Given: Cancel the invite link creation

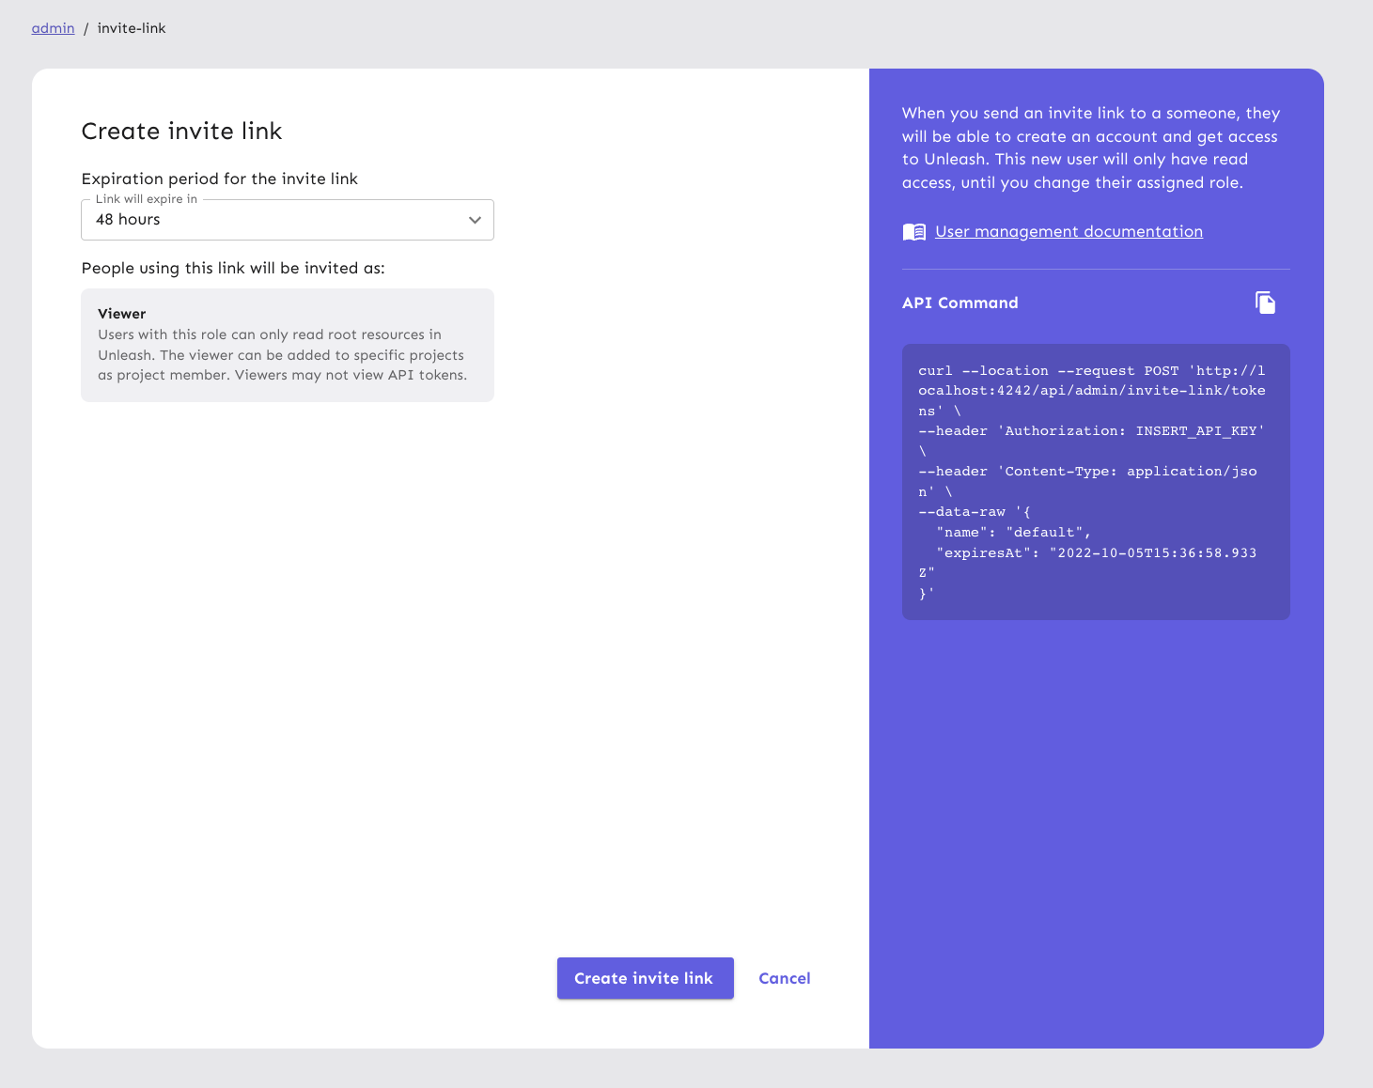Looking at the screenshot, I should click(784, 978).
